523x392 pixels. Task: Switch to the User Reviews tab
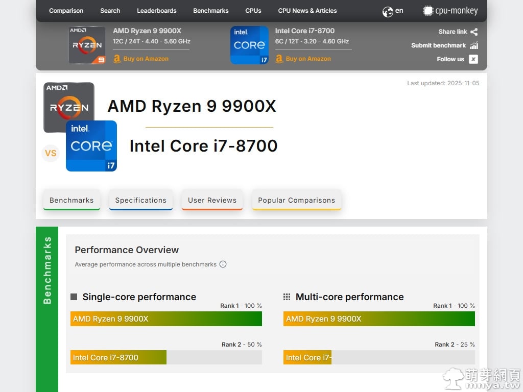212,200
